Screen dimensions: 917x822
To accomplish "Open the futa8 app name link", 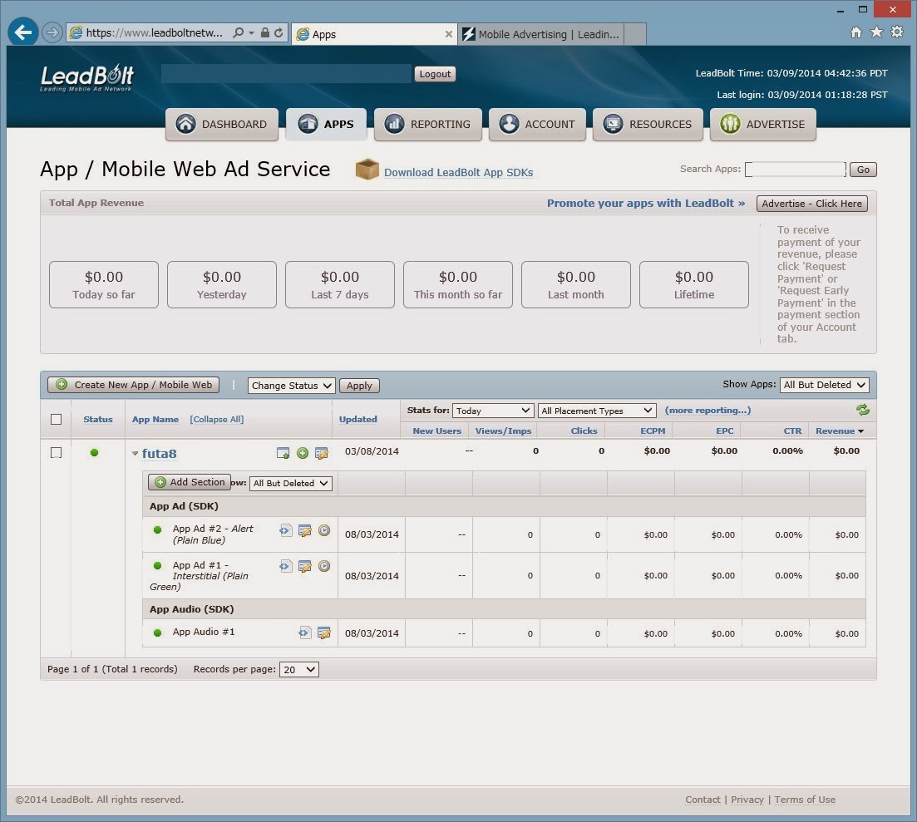I will pos(159,454).
